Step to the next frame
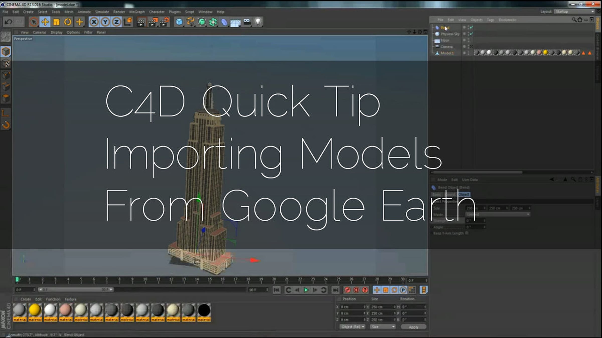Screen dimensions: 602x338 click(315, 290)
